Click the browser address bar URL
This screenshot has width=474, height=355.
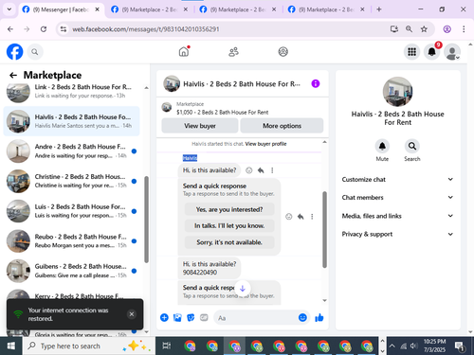click(146, 29)
